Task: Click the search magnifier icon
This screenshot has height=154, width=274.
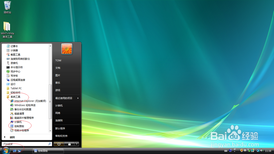Action: (50, 144)
